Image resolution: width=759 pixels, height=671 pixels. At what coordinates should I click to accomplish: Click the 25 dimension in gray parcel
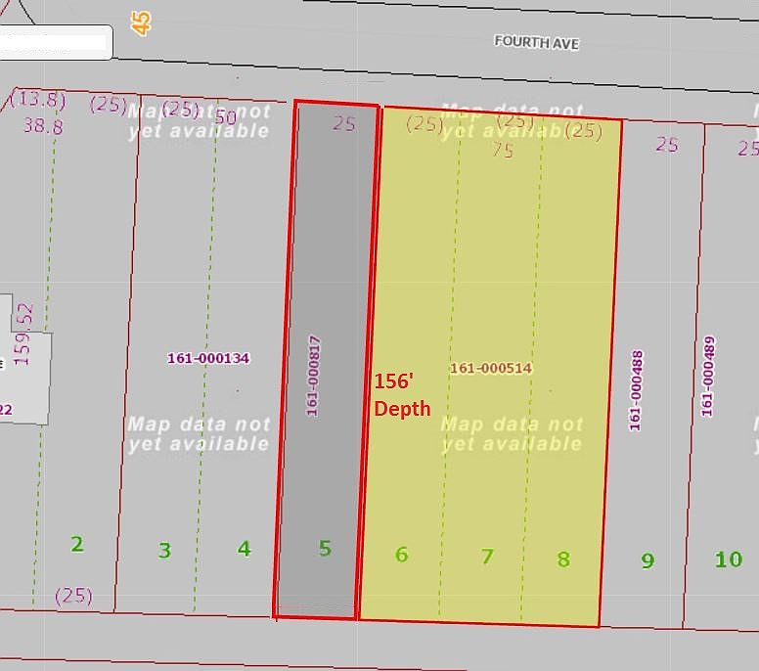click(x=344, y=124)
